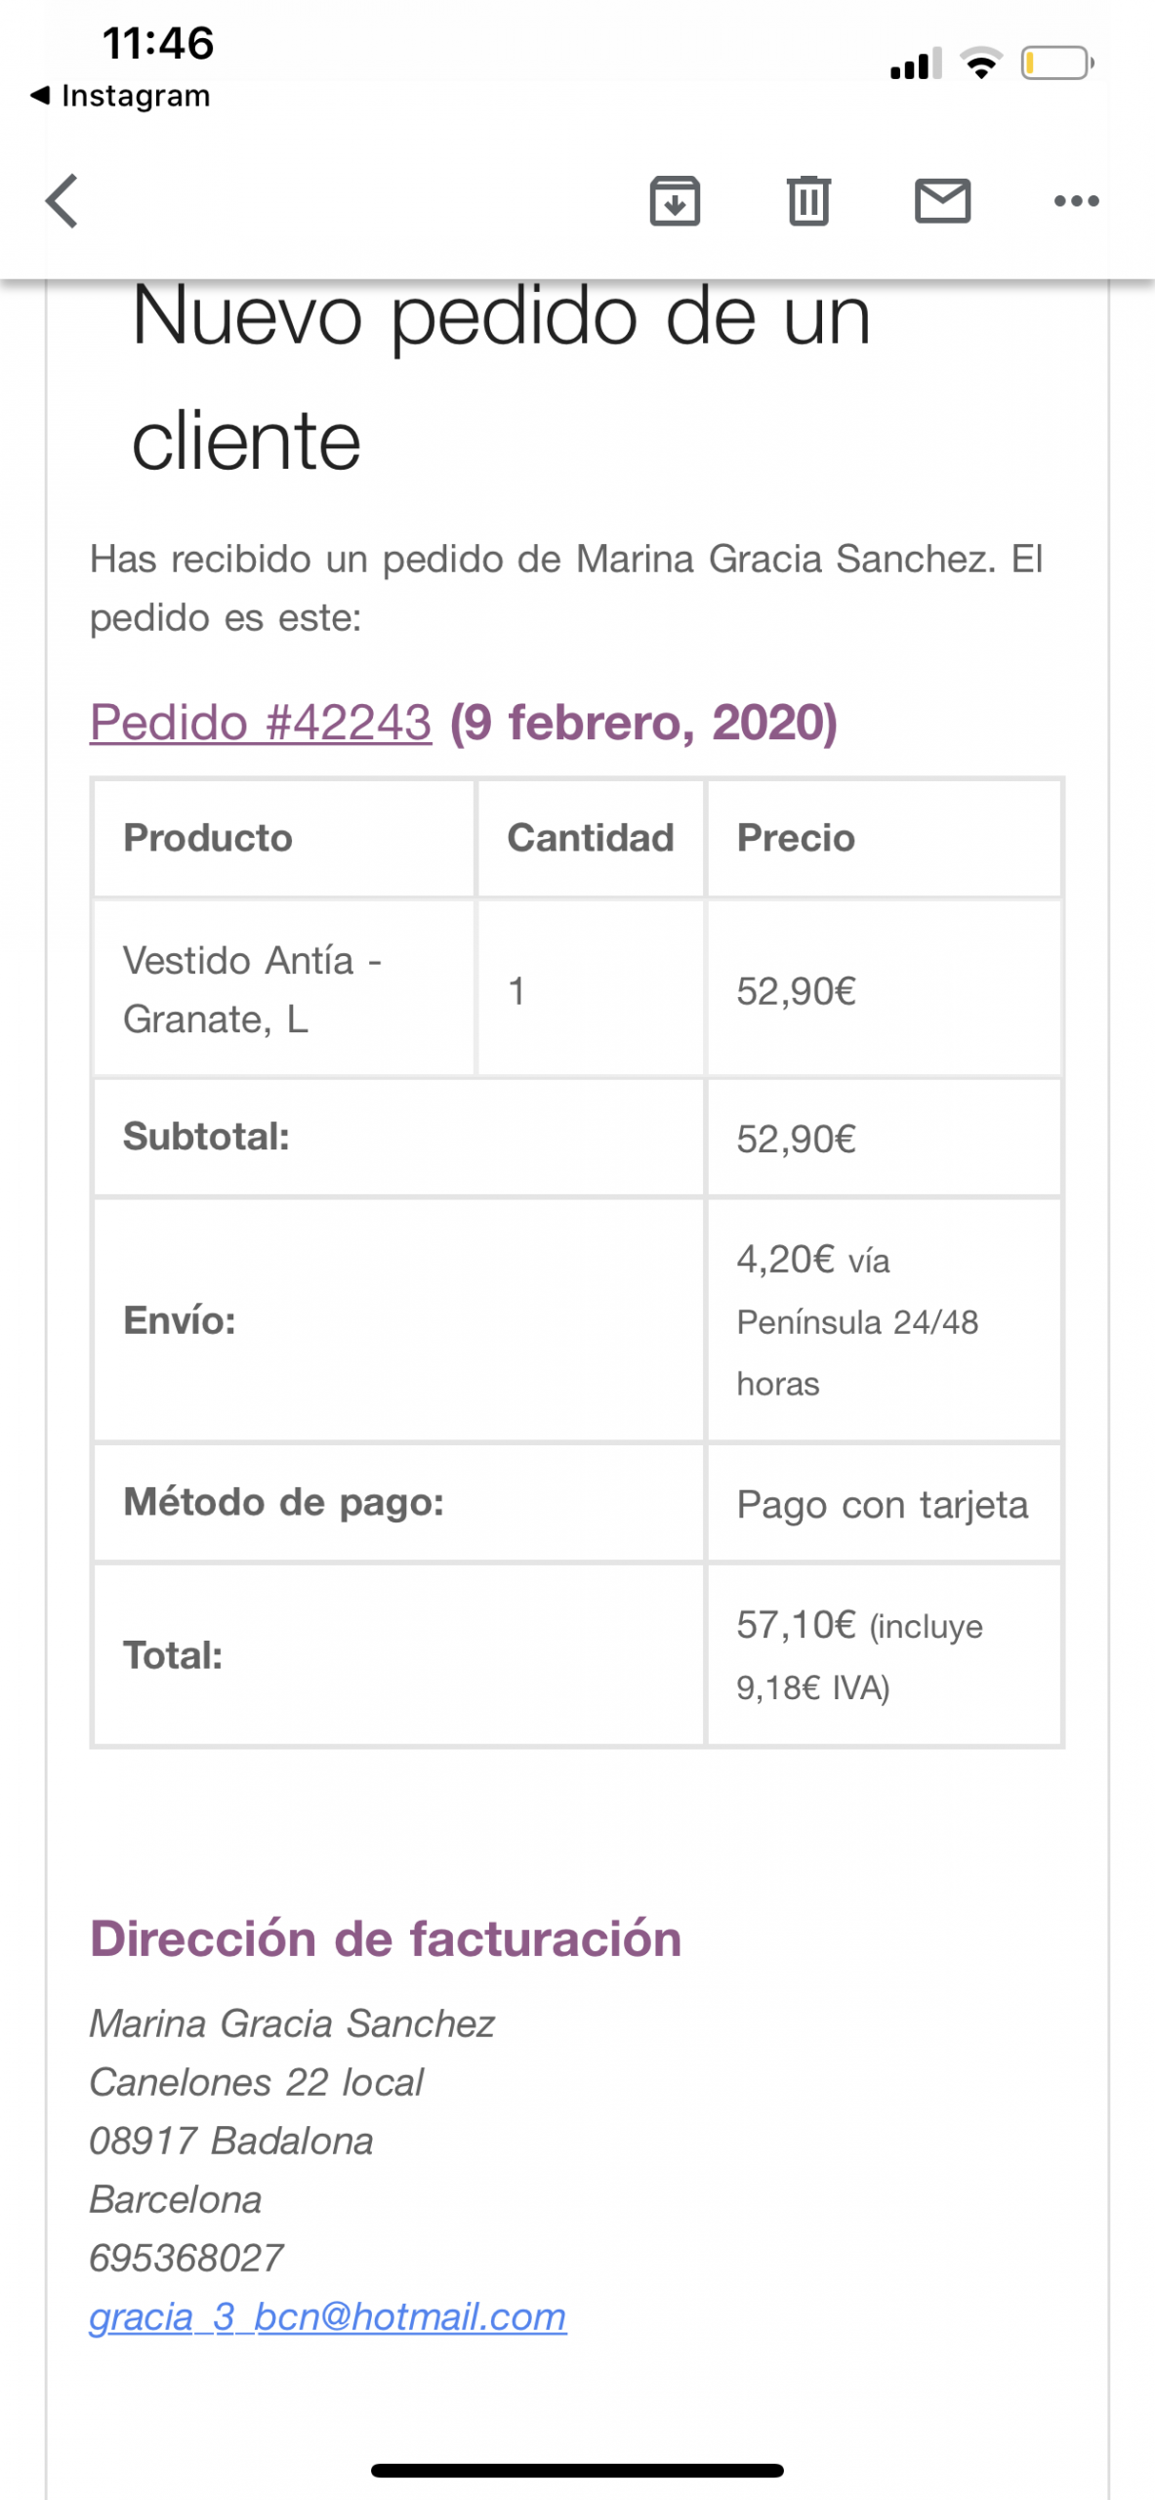Tap the "Nuevo pedido de un cliente" heading
1155x2500 pixels.
pyautogui.click(x=500, y=377)
